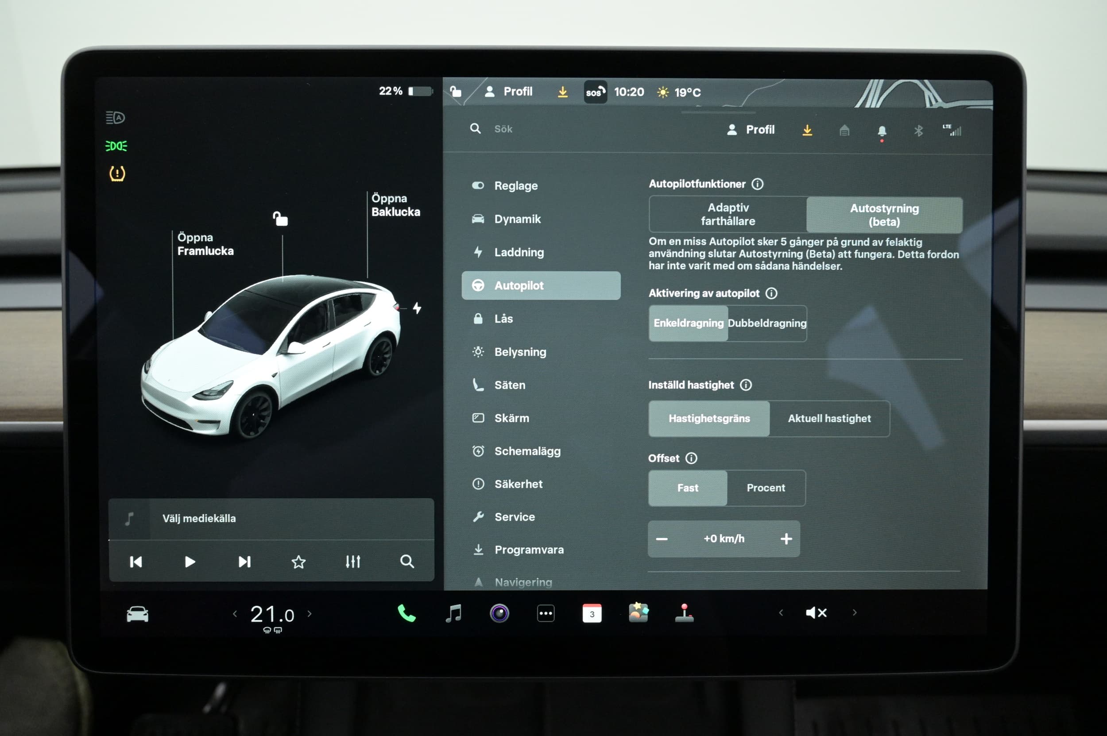Open Dynamik settings menu
1107x736 pixels.
(541, 219)
